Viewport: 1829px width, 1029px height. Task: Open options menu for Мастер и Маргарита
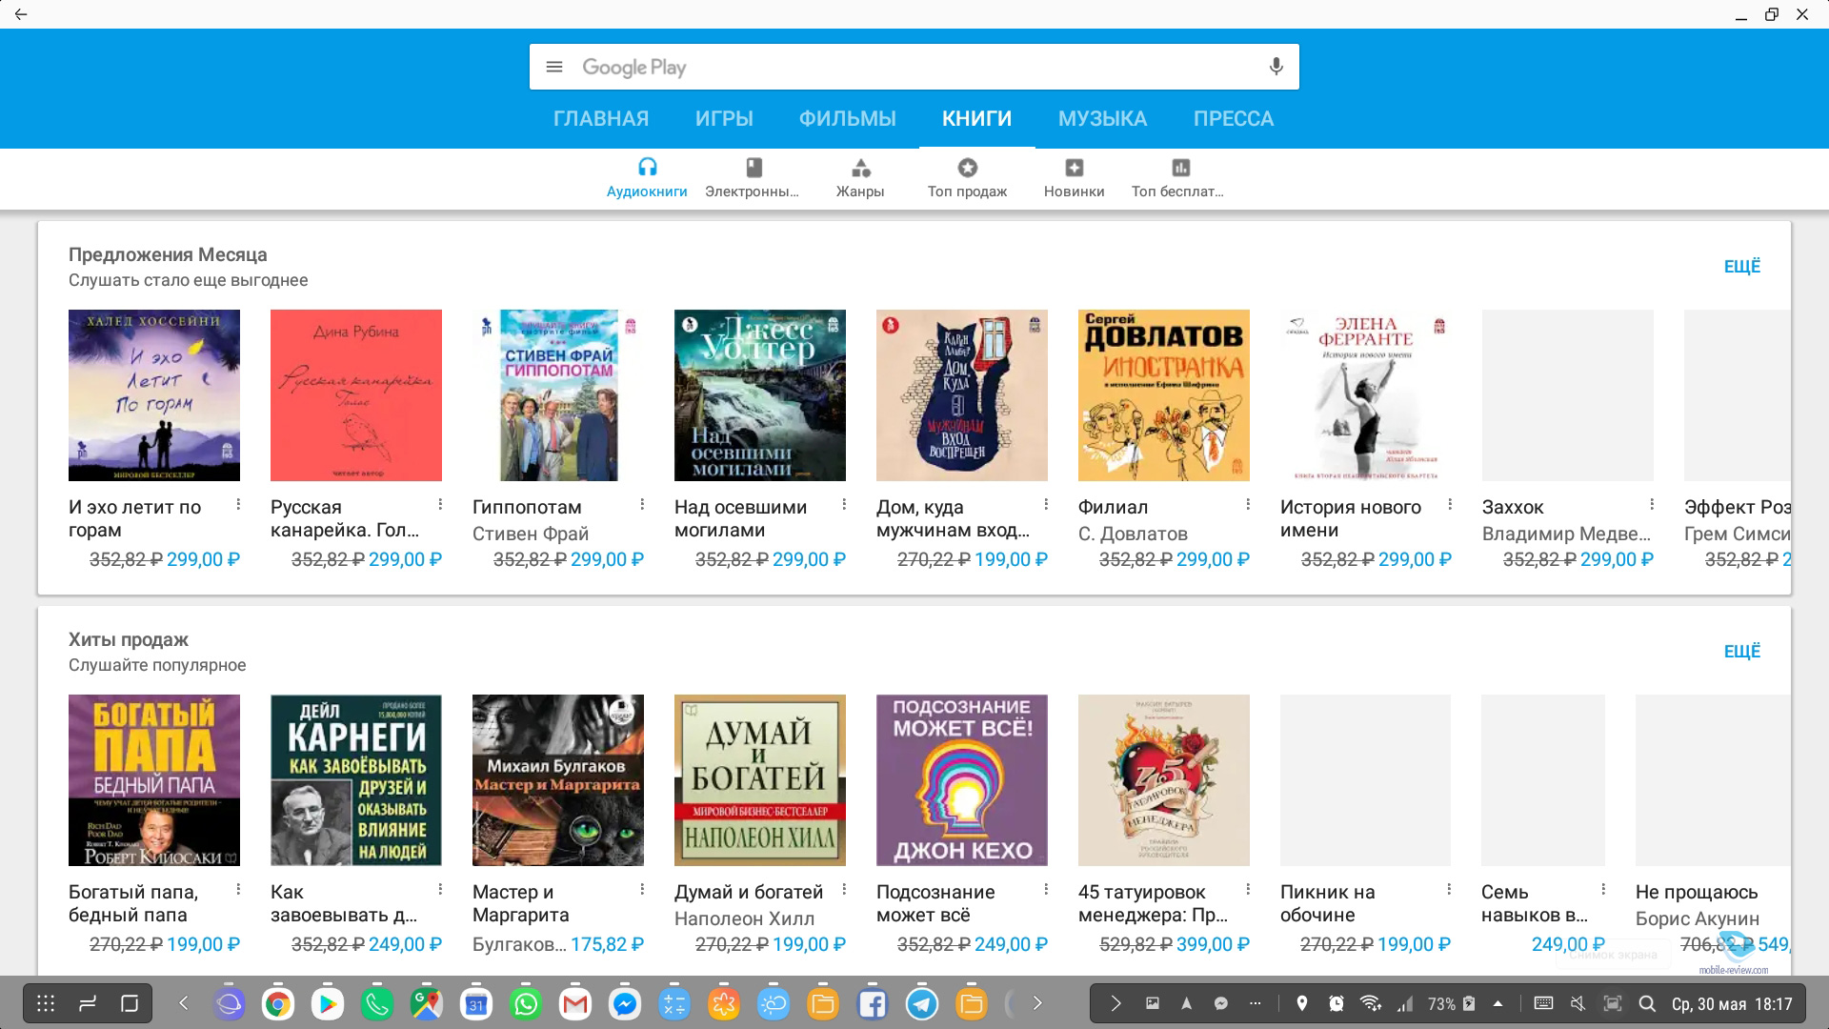642,889
